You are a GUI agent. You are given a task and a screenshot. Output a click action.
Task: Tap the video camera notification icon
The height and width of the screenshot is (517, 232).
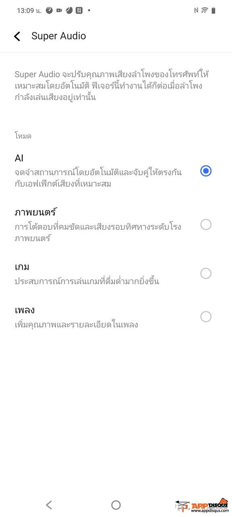pos(59,11)
